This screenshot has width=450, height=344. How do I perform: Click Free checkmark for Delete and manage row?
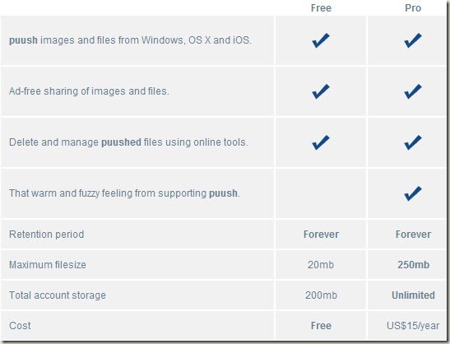coord(321,142)
